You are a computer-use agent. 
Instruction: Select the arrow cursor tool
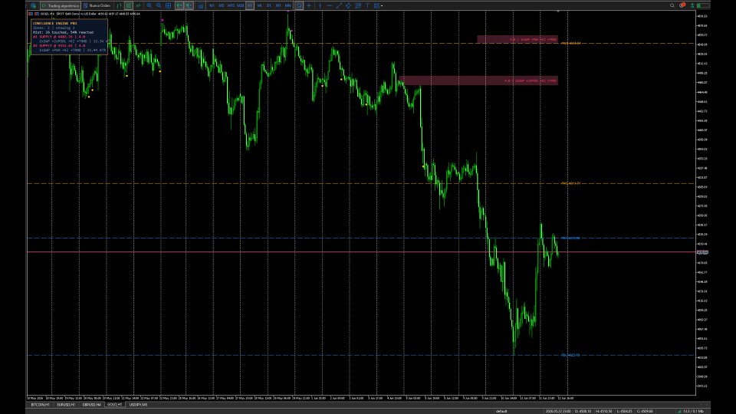[x=300, y=5]
